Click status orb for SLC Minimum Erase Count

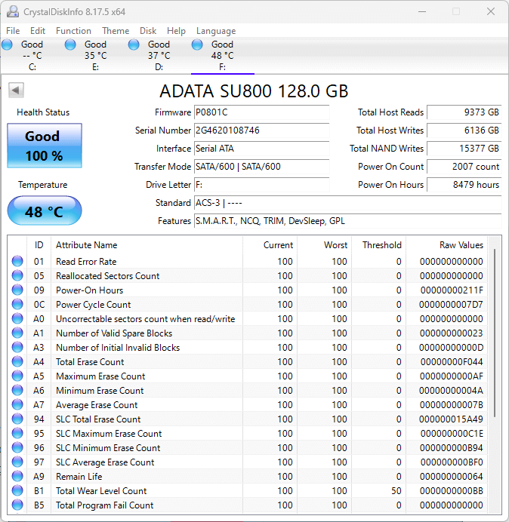click(x=17, y=447)
